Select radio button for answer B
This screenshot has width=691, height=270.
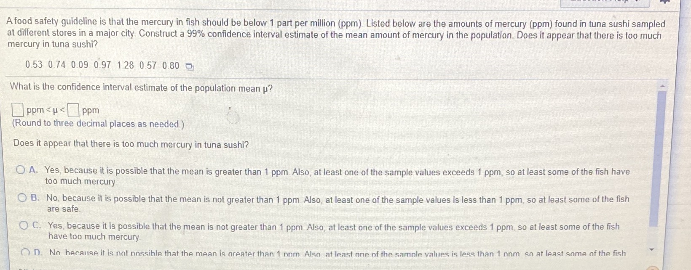(x=22, y=197)
